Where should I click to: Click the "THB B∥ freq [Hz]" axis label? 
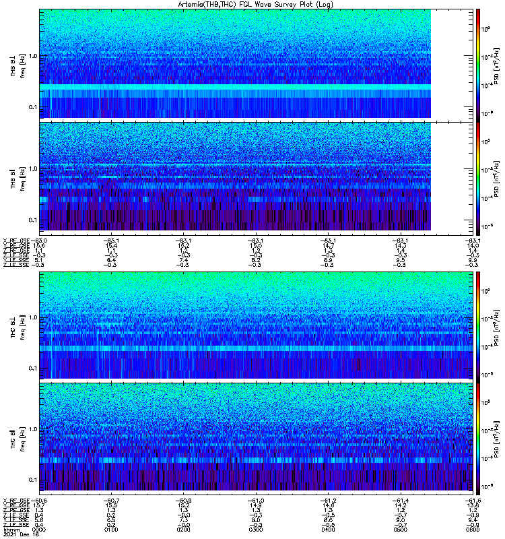[x=18, y=179]
